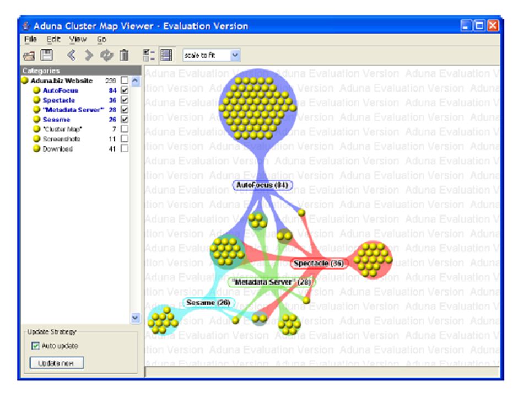
Task: Uncheck the Spectacle category checkbox
Action: click(125, 100)
